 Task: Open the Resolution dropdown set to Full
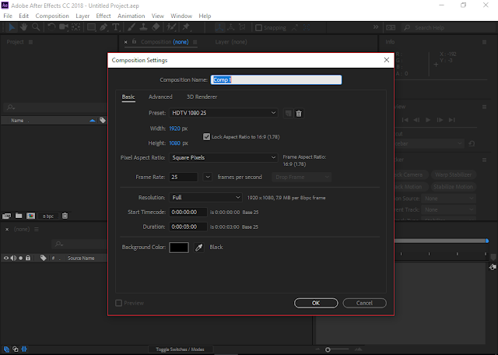click(205, 198)
